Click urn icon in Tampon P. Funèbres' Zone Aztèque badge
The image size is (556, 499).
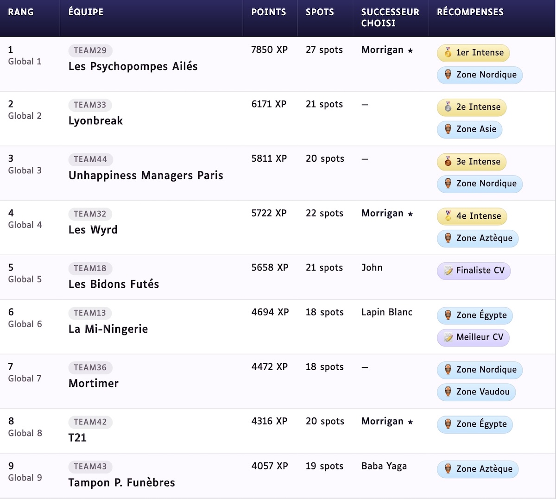pos(448,469)
